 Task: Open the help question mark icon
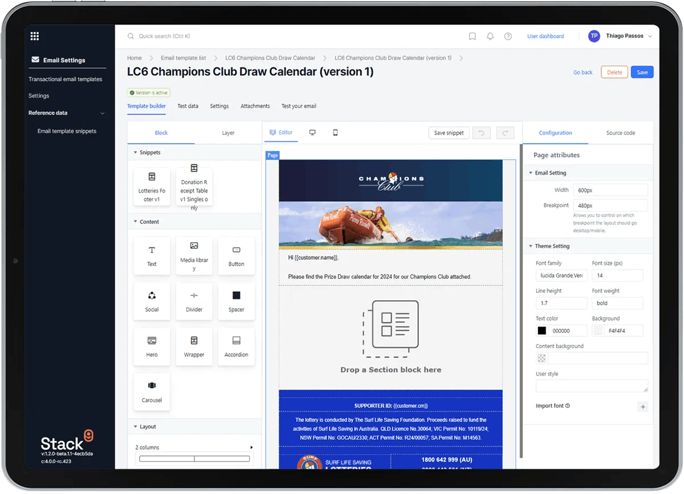pyautogui.click(x=508, y=36)
